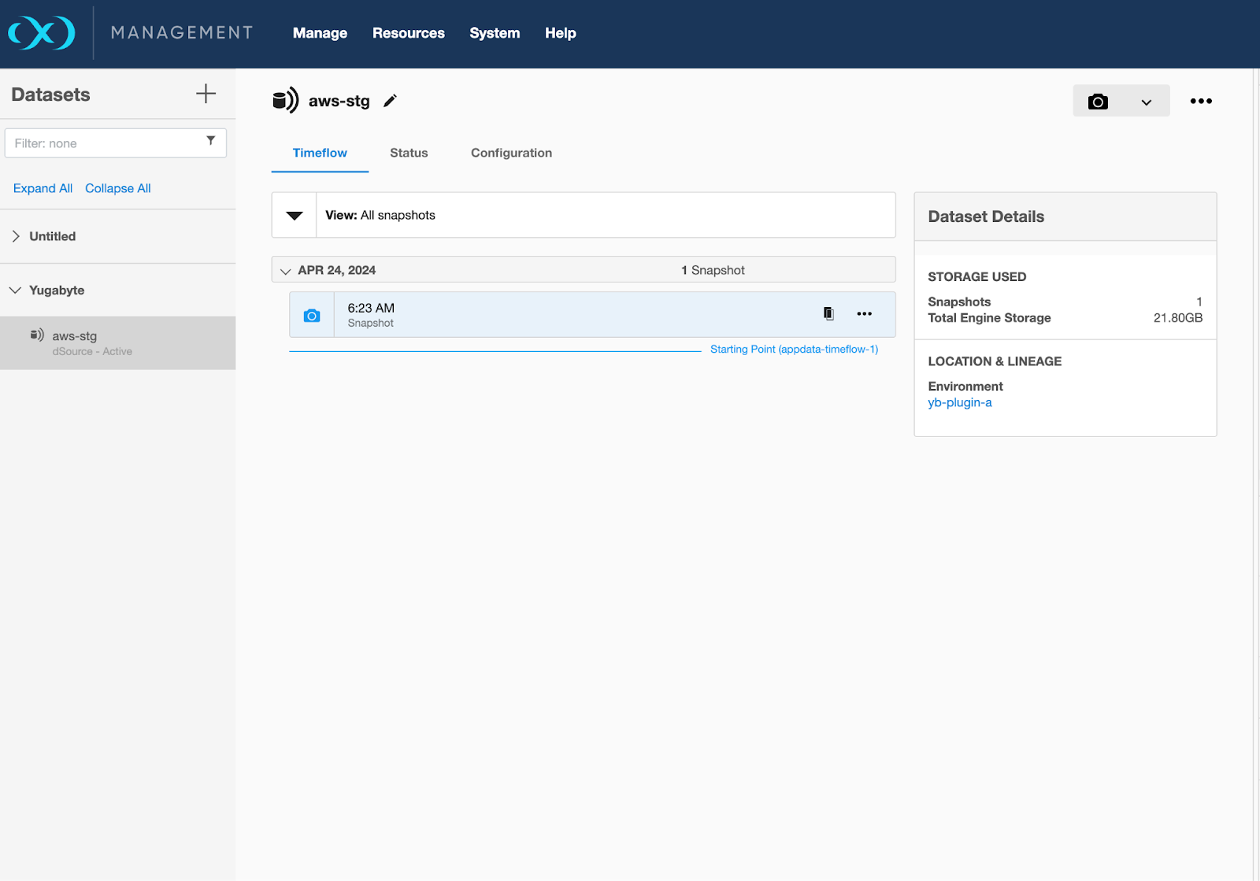The image size is (1260, 881).
Task: Edit aws-stg name with pencil icon
Action: pyautogui.click(x=390, y=101)
